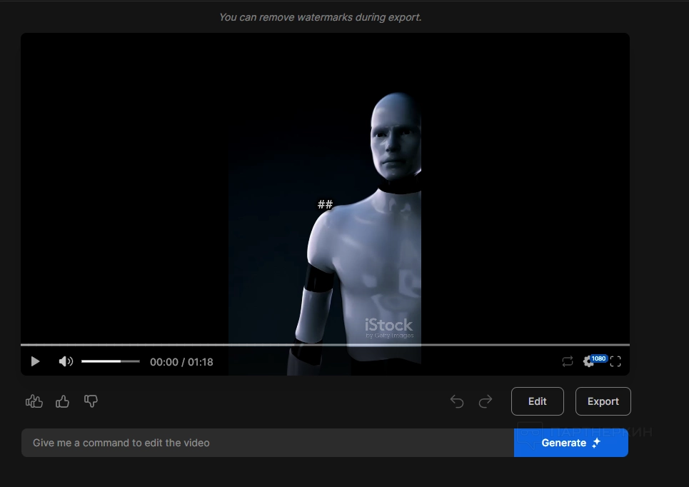Image resolution: width=689 pixels, height=487 pixels.
Task: Select the '##' text overlay on video
Action: 325,205
